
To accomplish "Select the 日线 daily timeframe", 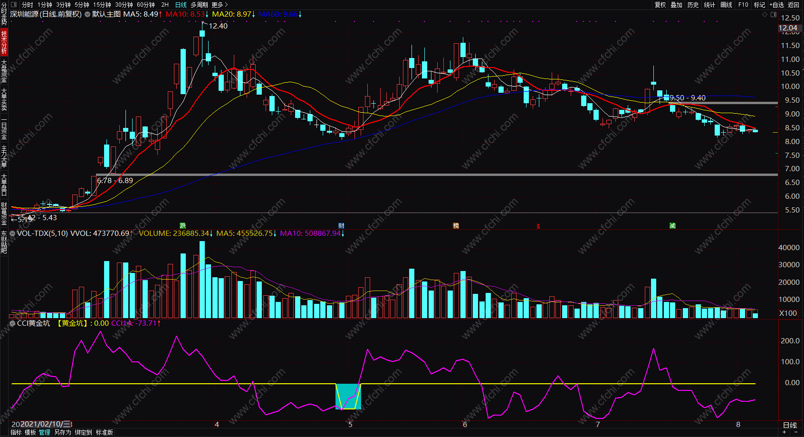I will (x=181, y=5).
